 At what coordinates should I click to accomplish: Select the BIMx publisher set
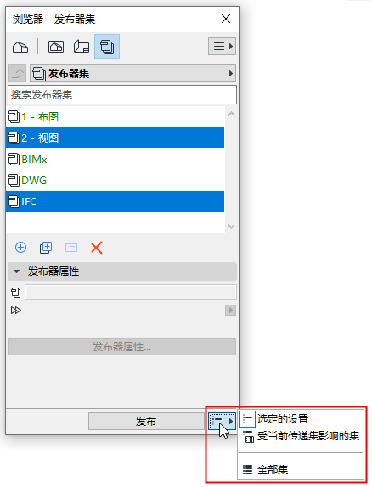(116, 160)
